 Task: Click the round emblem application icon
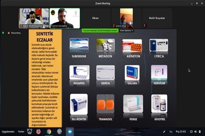59,131
